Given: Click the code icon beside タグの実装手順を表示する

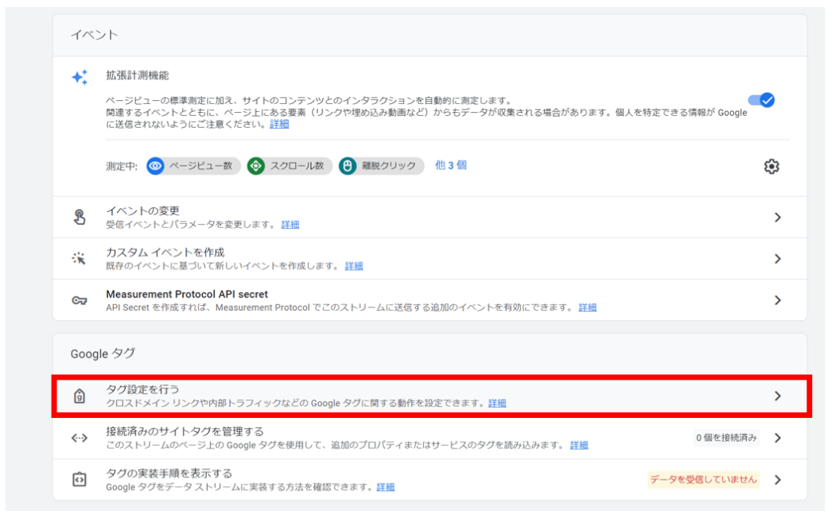Looking at the screenshot, I should 79,479.
